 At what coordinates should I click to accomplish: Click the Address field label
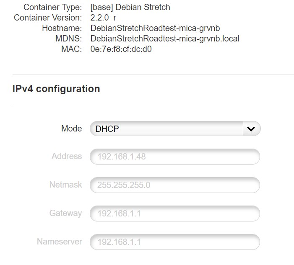(67, 157)
